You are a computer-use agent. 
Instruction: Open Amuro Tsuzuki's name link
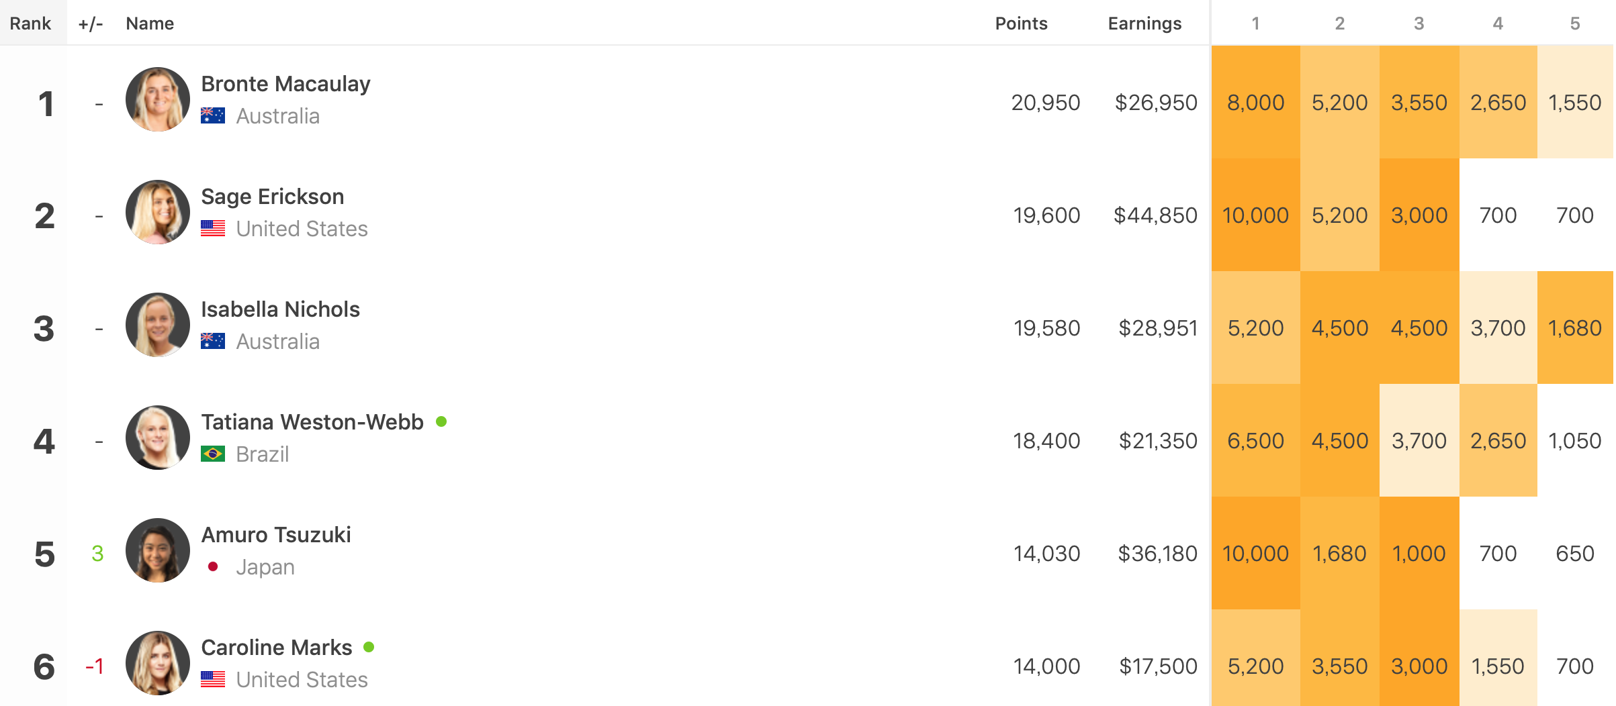tap(276, 535)
